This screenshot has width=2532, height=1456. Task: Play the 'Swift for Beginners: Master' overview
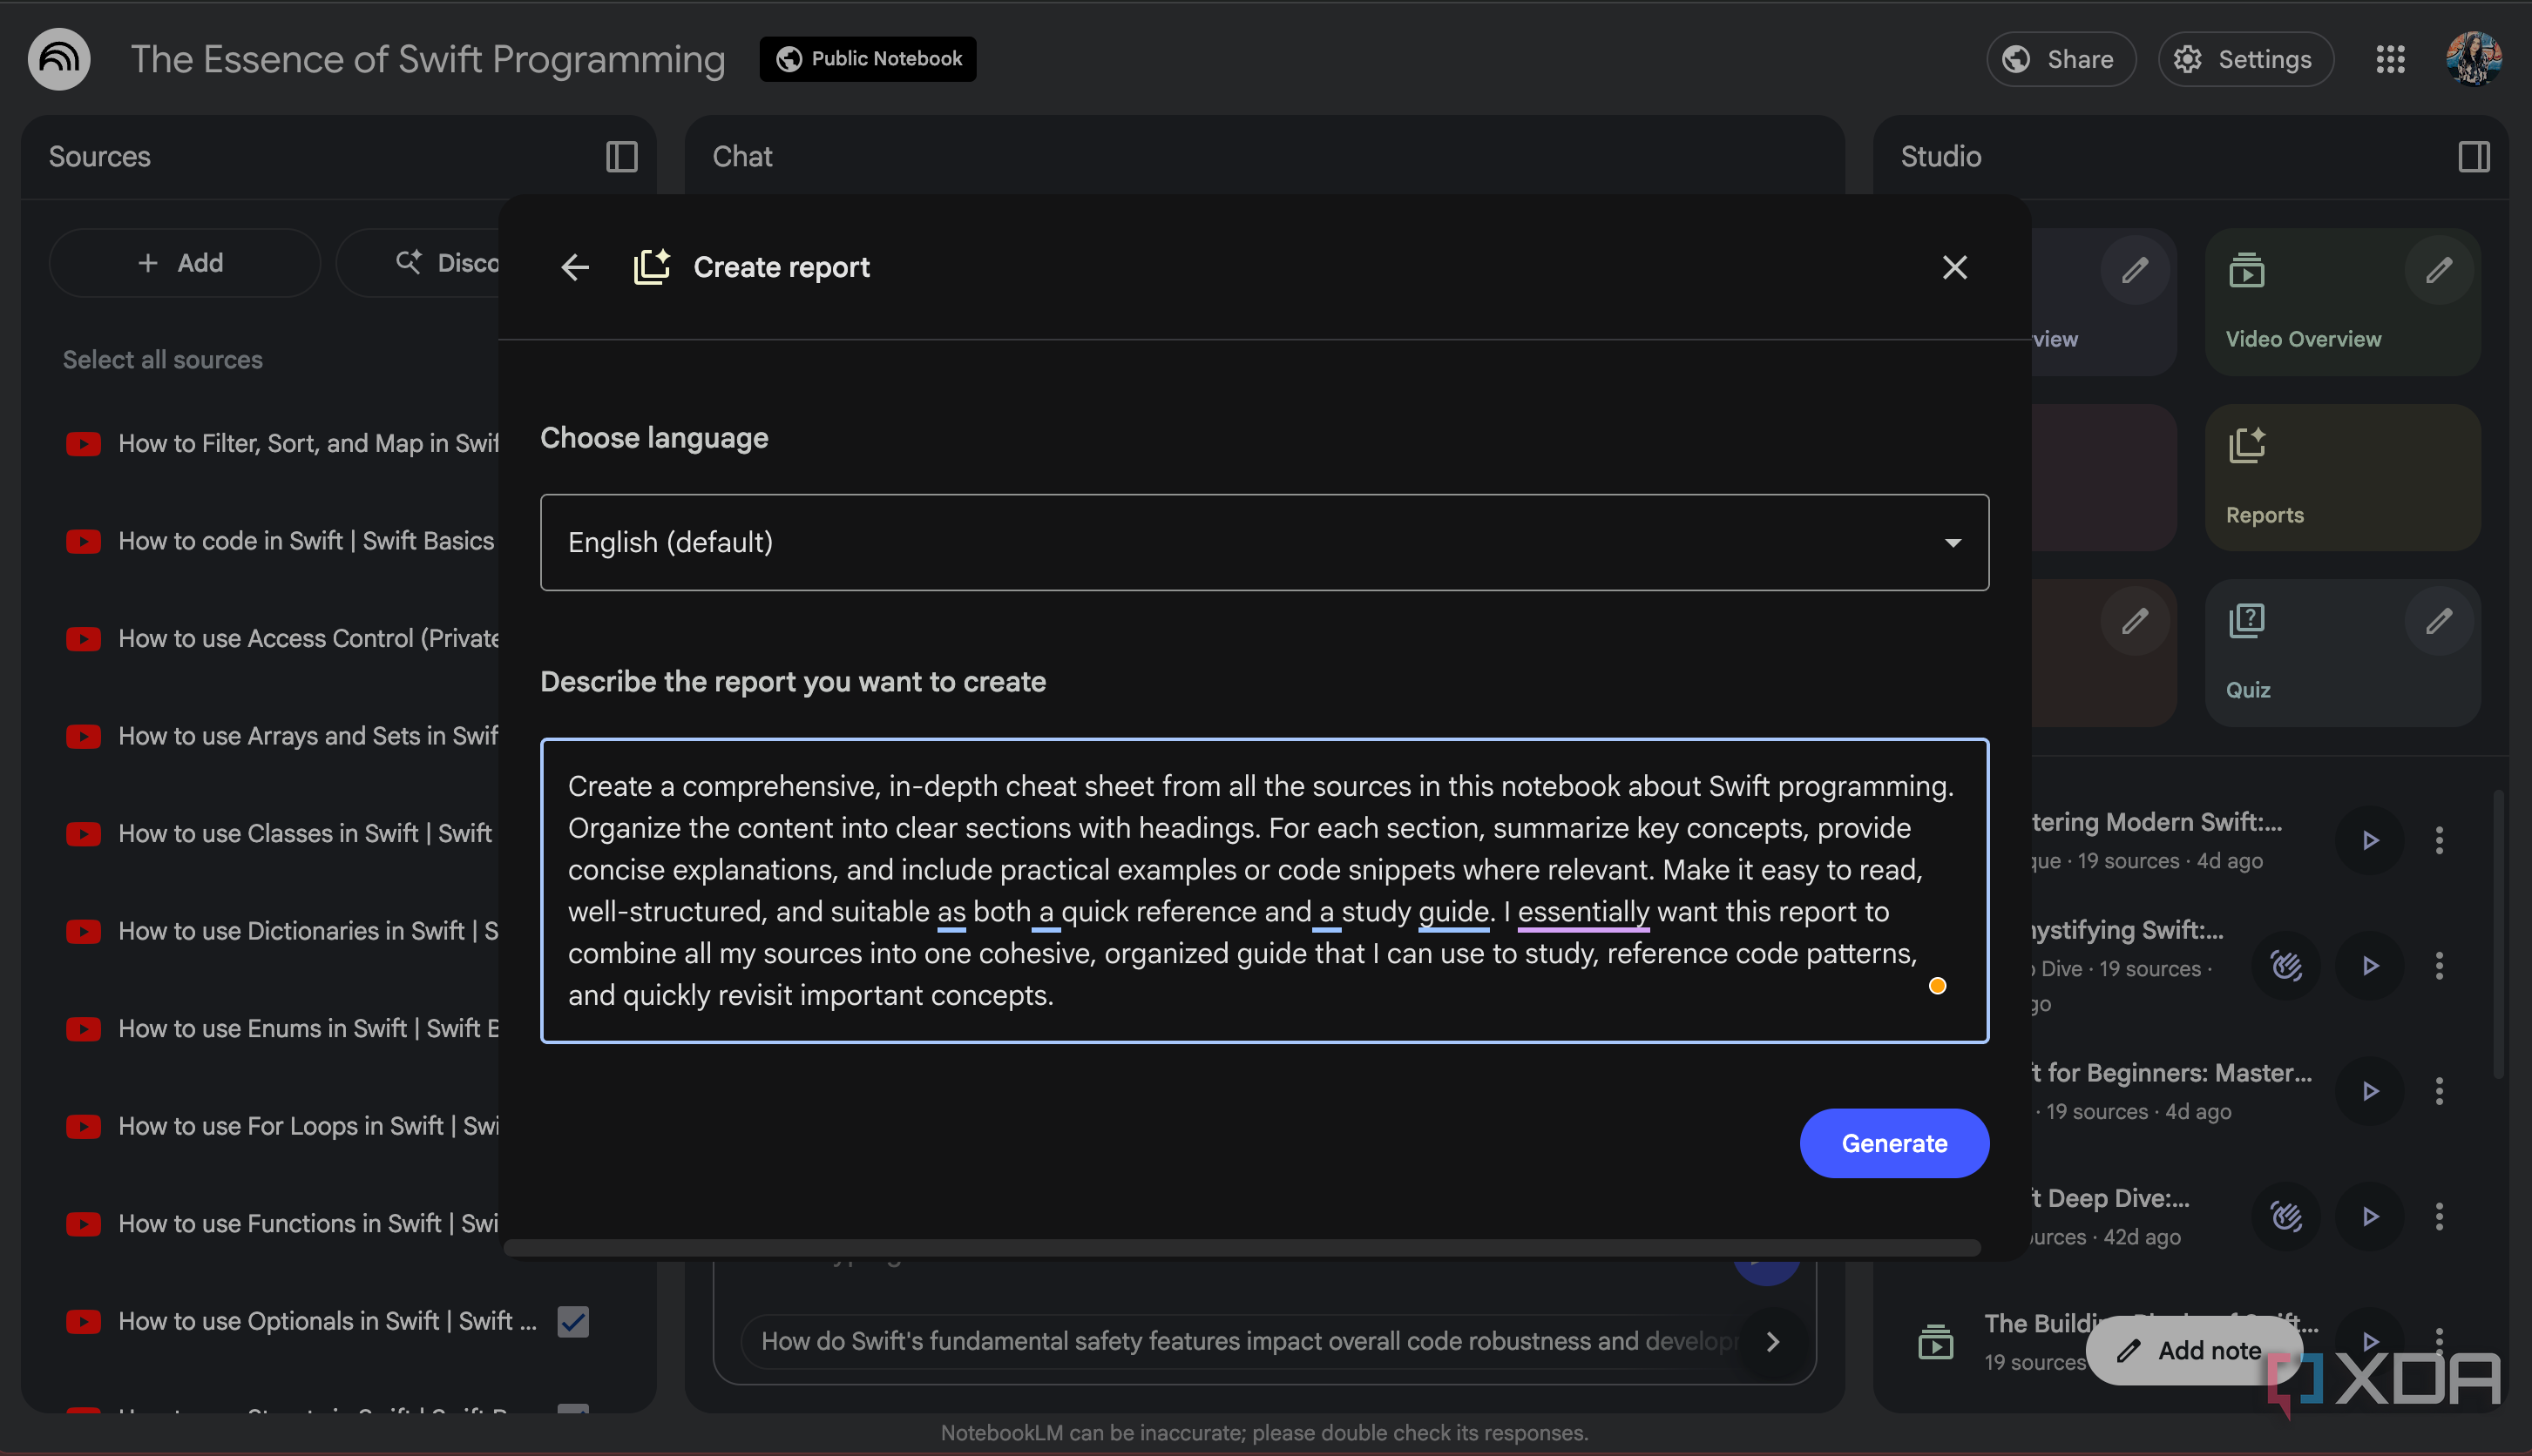2369,1090
